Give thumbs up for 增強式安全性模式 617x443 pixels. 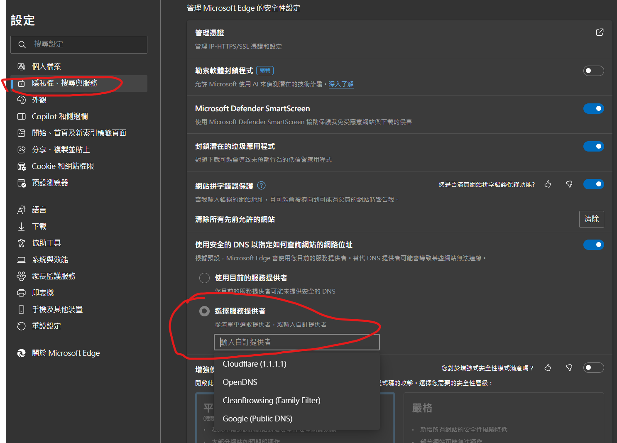pos(548,367)
